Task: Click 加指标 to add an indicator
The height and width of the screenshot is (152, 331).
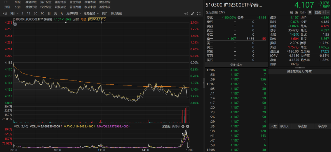Action: [x=166, y=127]
